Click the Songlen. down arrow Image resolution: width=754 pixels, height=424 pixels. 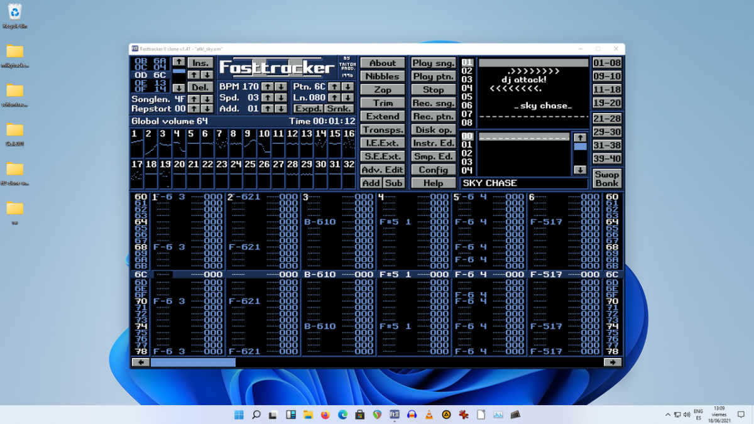tap(207, 99)
